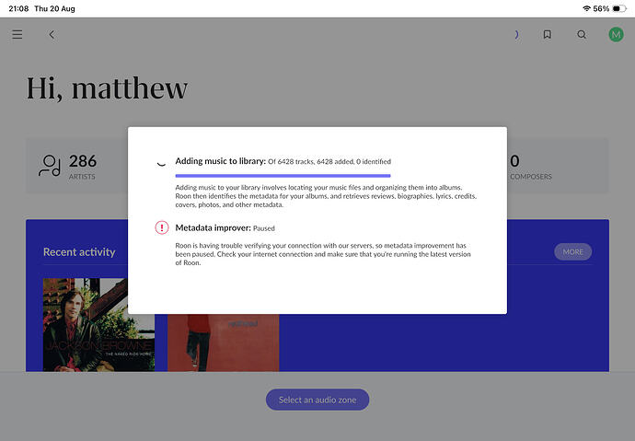Click the 56% battery percentage

tap(601, 8)
